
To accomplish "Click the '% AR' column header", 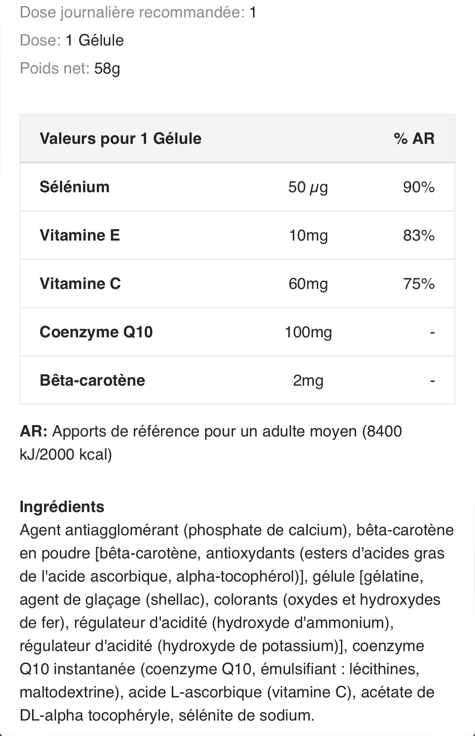I will [414, 139].
